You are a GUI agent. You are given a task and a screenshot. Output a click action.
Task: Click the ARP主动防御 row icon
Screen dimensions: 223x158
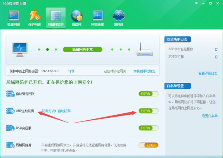10,111
